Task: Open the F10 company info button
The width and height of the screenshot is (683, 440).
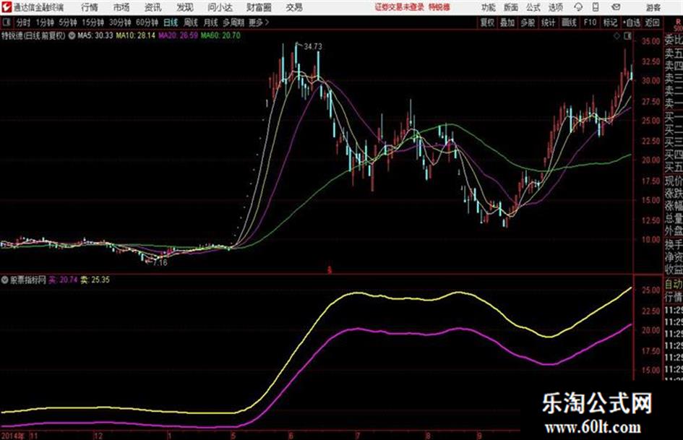Action: click(x=590, y=22)
